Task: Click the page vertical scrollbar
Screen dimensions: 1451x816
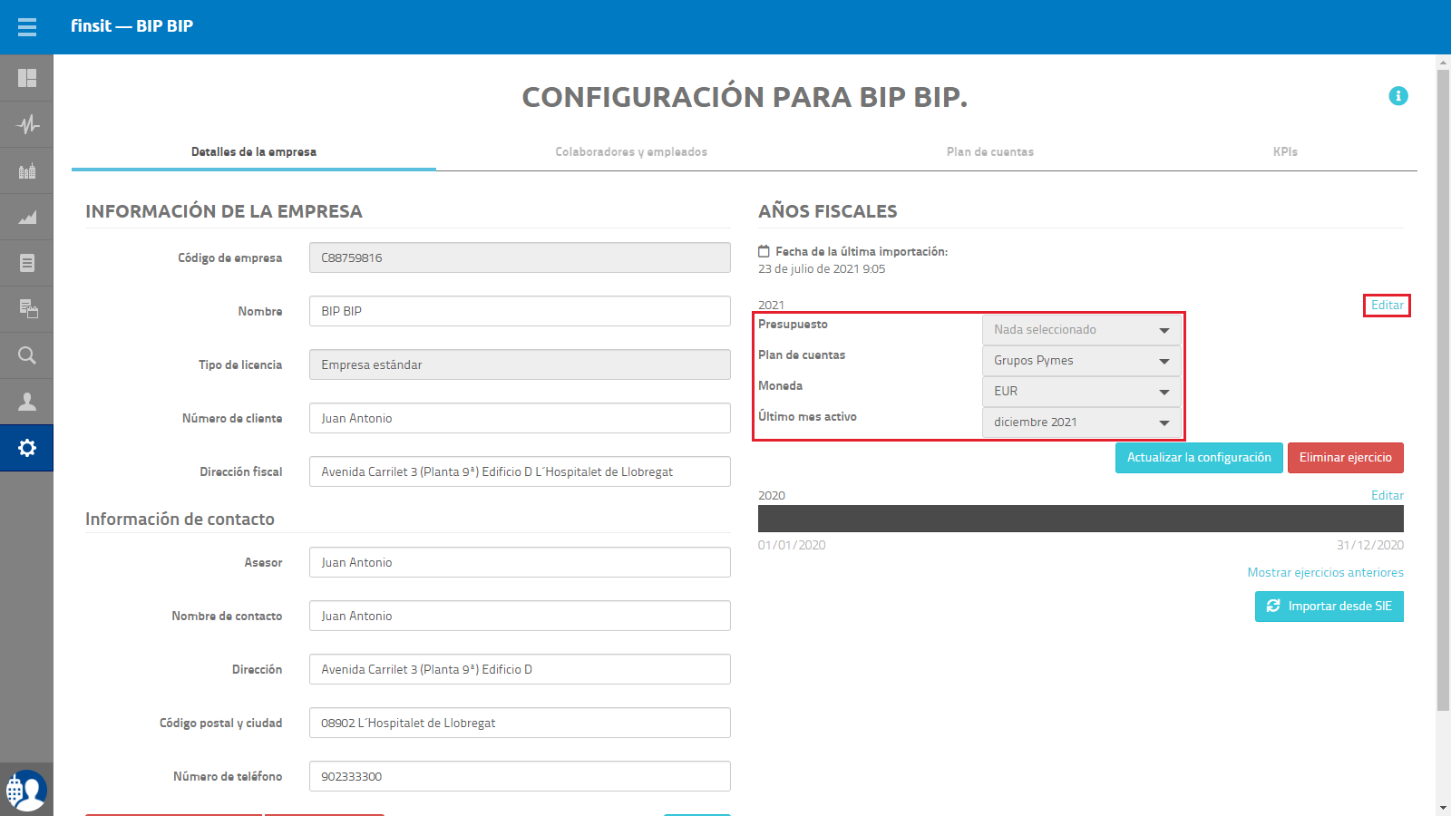Action: pos(1443,390)
